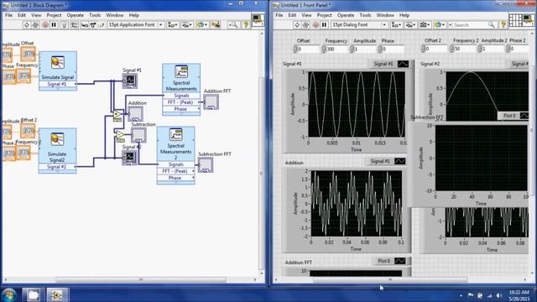This screenshot has height=302, width=537.
Task: Click Step Over icon in Block Diagram
Action: pos(93,24)
